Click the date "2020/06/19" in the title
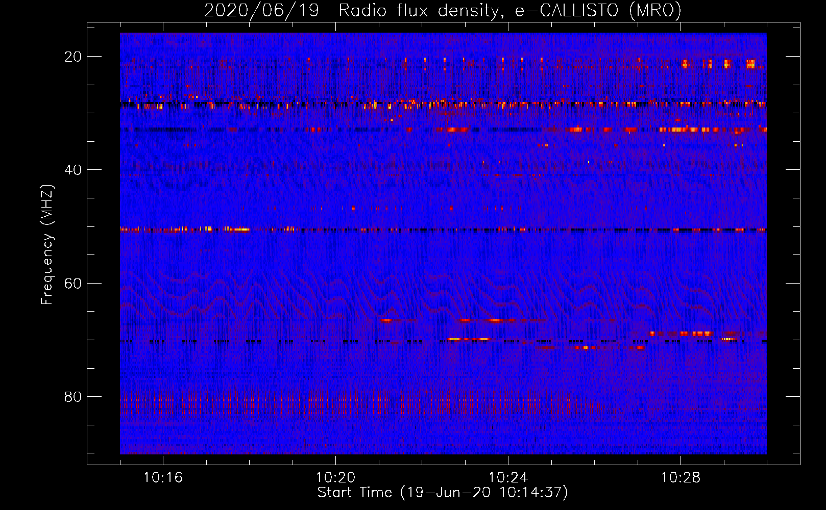 pos(262,10)
